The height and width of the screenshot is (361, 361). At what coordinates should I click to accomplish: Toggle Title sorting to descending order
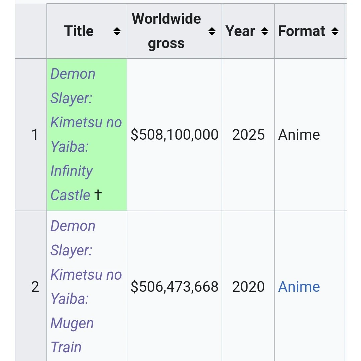coord(116,31)
